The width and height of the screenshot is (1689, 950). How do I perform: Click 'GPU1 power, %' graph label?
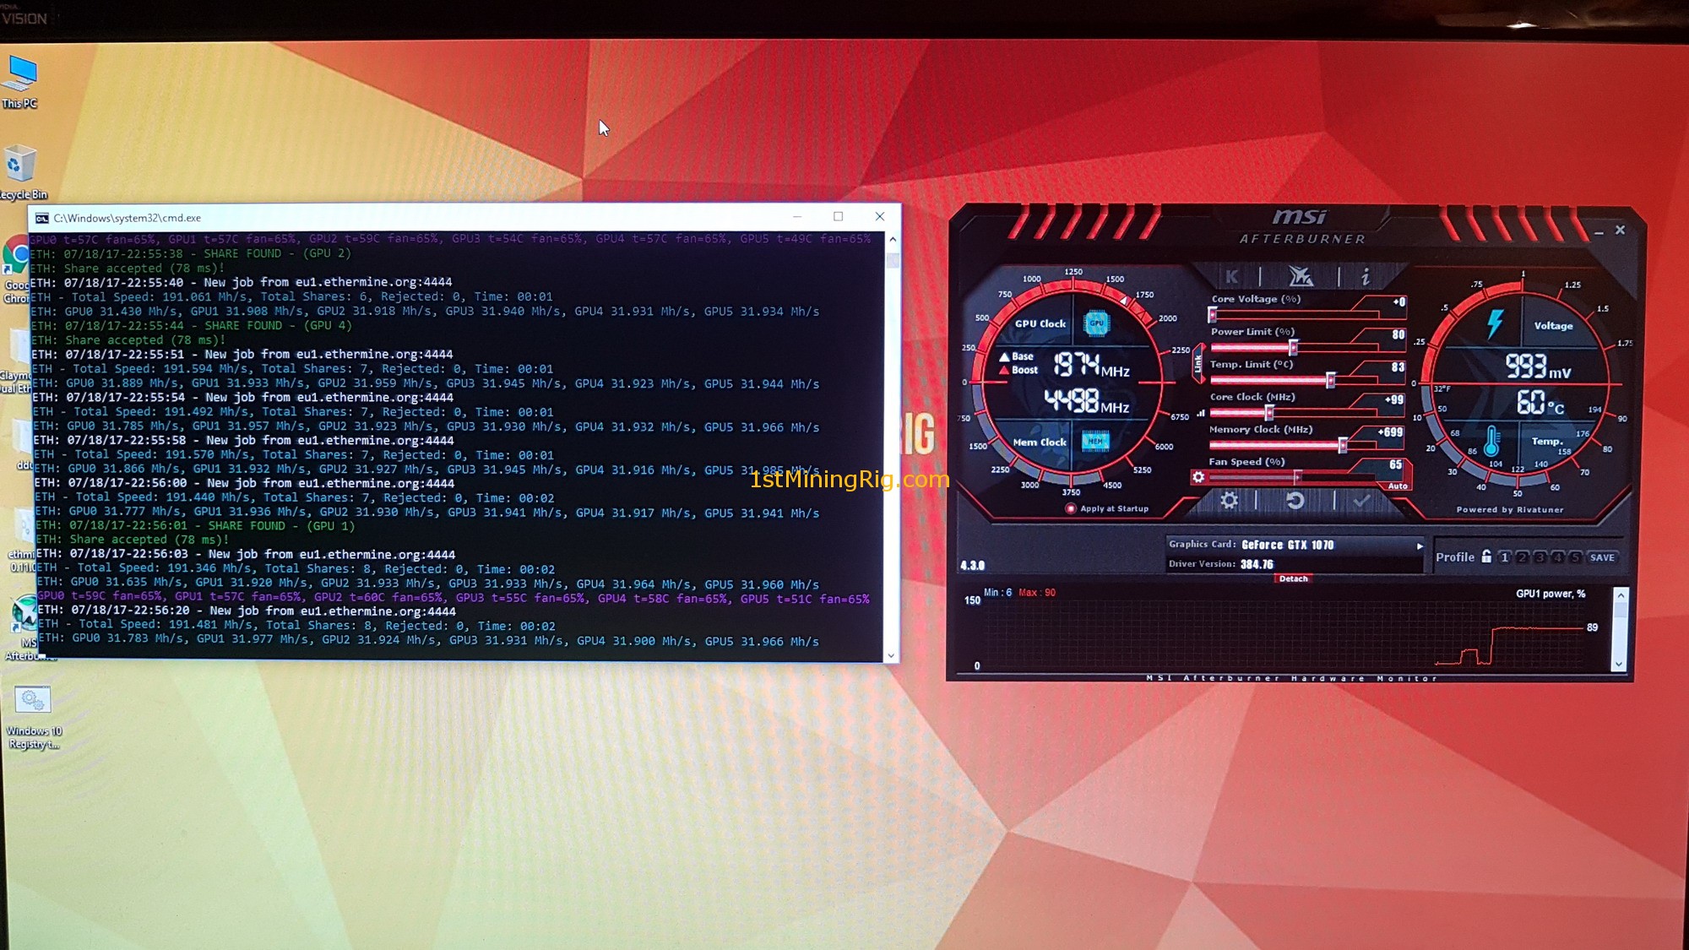1551,594
